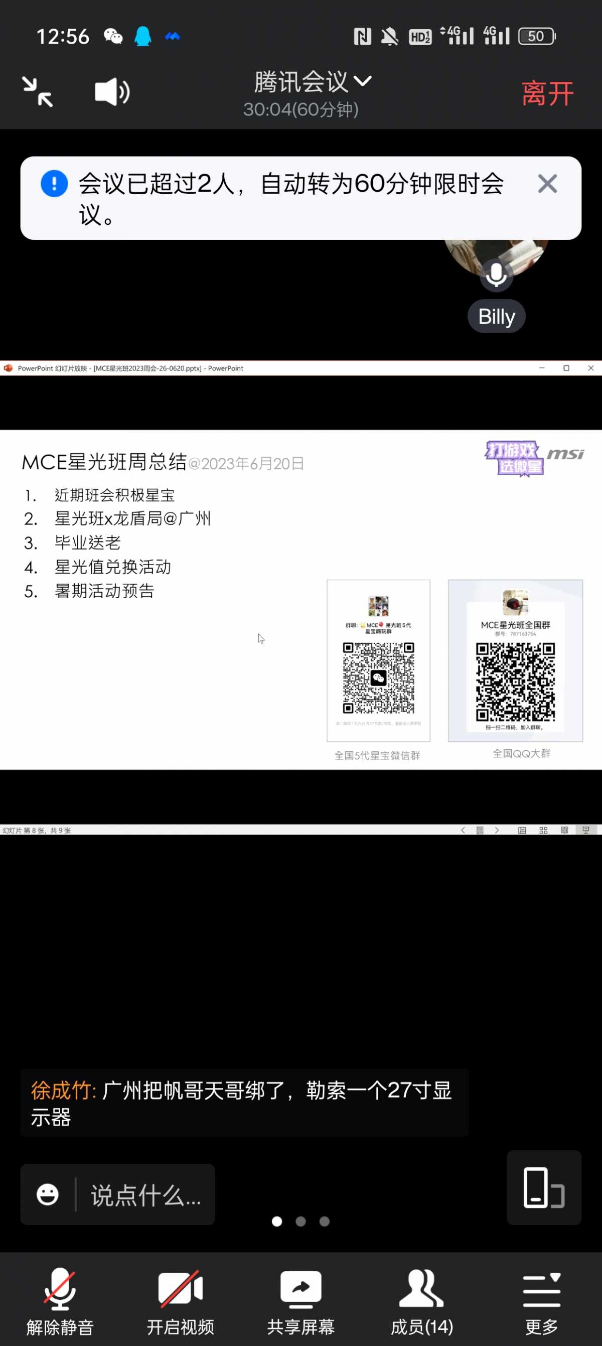Tap the battery indicator in status bar

537,37
